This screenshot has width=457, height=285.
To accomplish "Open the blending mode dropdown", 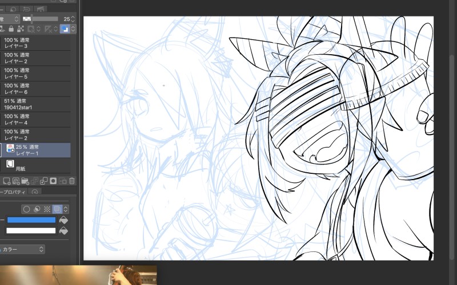I will (x=9, y=19).
